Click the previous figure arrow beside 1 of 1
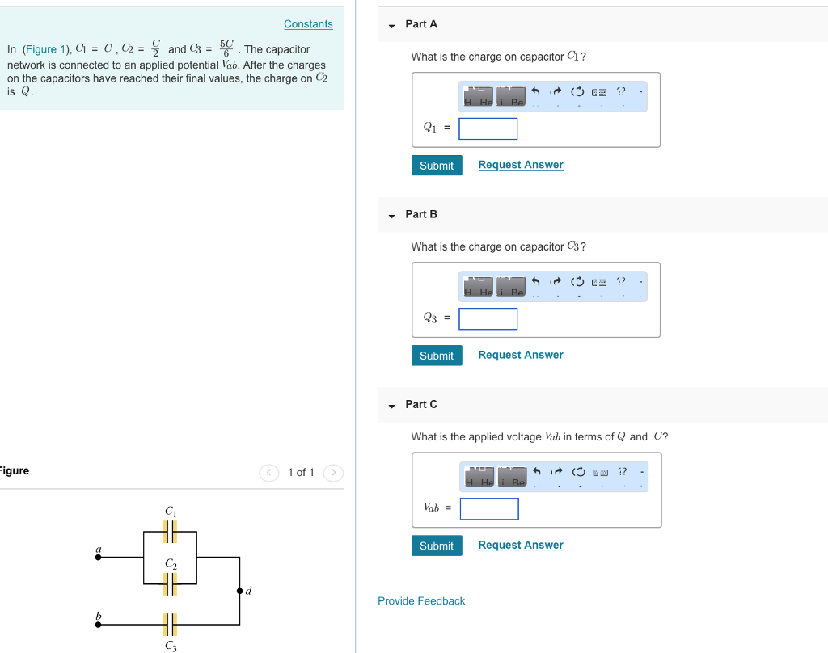This screenshot has height=653, width=828. click(268, 473)
